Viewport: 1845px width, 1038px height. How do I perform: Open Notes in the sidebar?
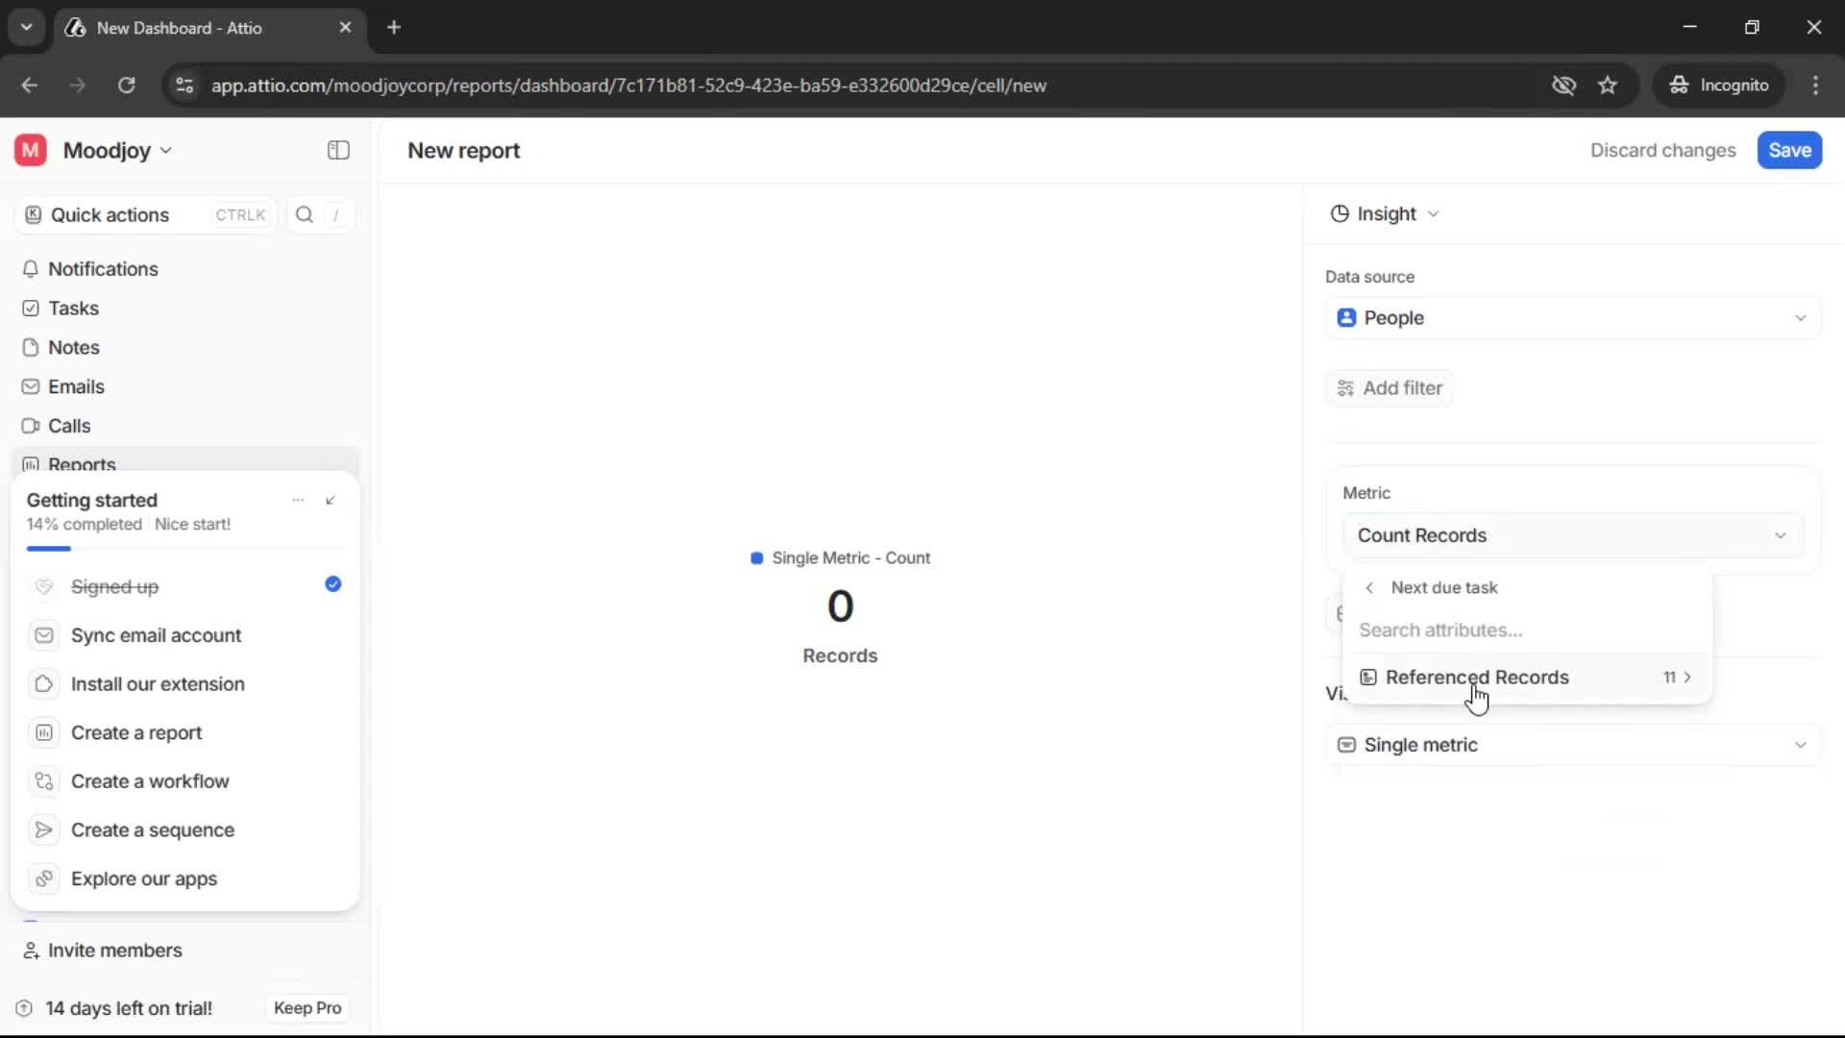[x=74, y=347]
